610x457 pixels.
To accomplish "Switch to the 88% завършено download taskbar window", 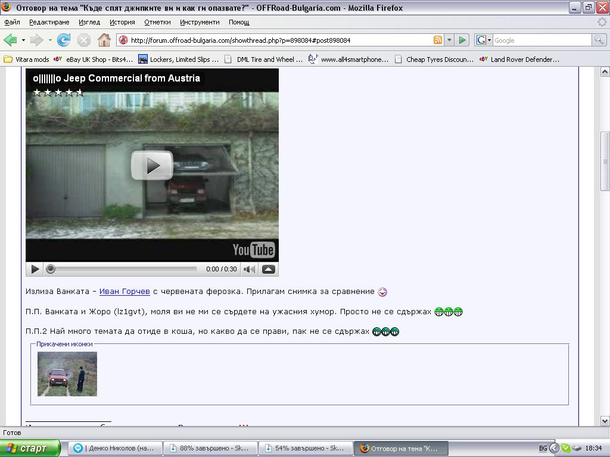I will coord(210,449).
